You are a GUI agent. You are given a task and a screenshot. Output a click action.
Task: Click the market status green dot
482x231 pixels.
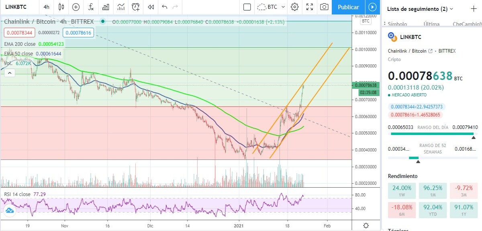103,22
